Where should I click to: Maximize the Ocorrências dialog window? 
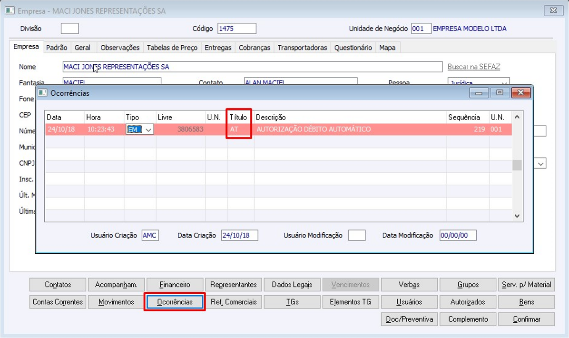pos(500,93)
